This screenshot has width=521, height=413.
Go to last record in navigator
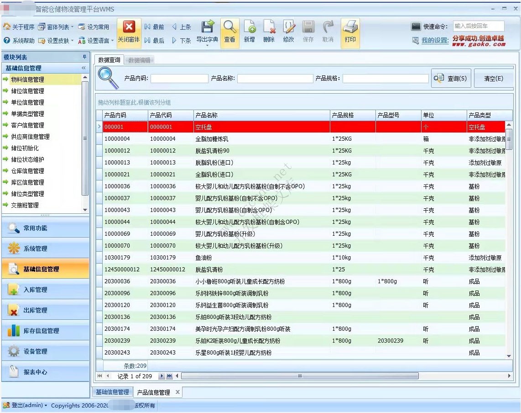tap(169, 376)
